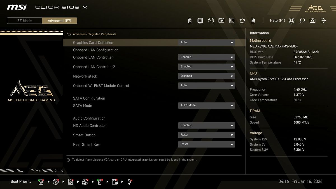This screenshot has height=189, width=336.
Task: Go back using breadcrumb return arrow
Action: [69, 34]
